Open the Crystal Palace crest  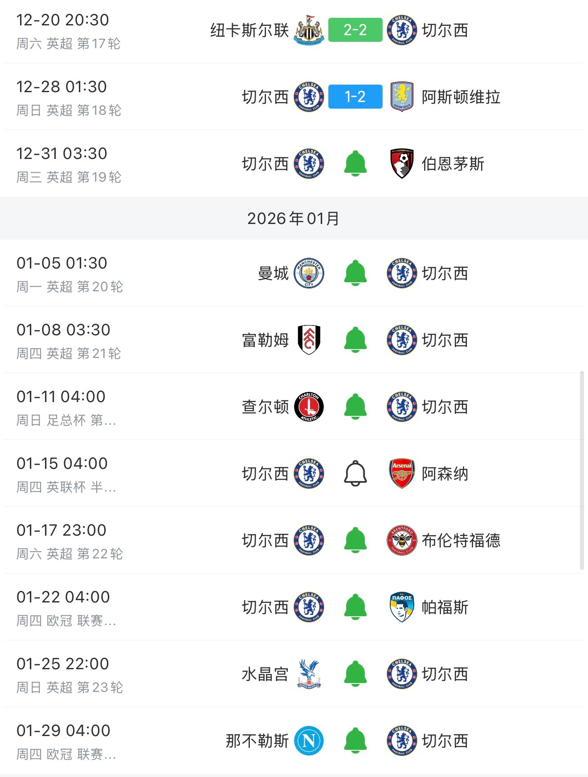309,674
